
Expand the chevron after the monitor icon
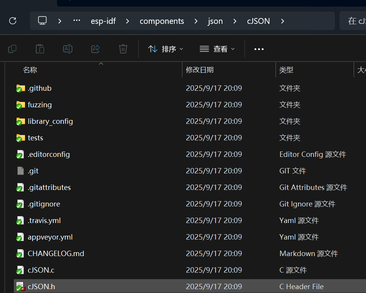pyautogui.click(x=60, y=21)
